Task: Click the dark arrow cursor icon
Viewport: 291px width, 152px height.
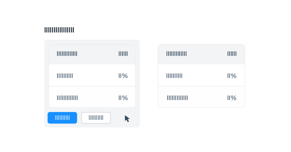Action: click(127, 119)
